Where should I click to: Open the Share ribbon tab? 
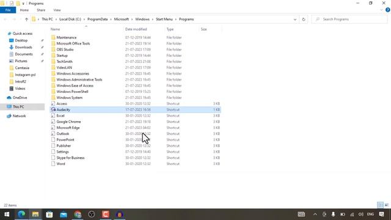tap(41, 10)
